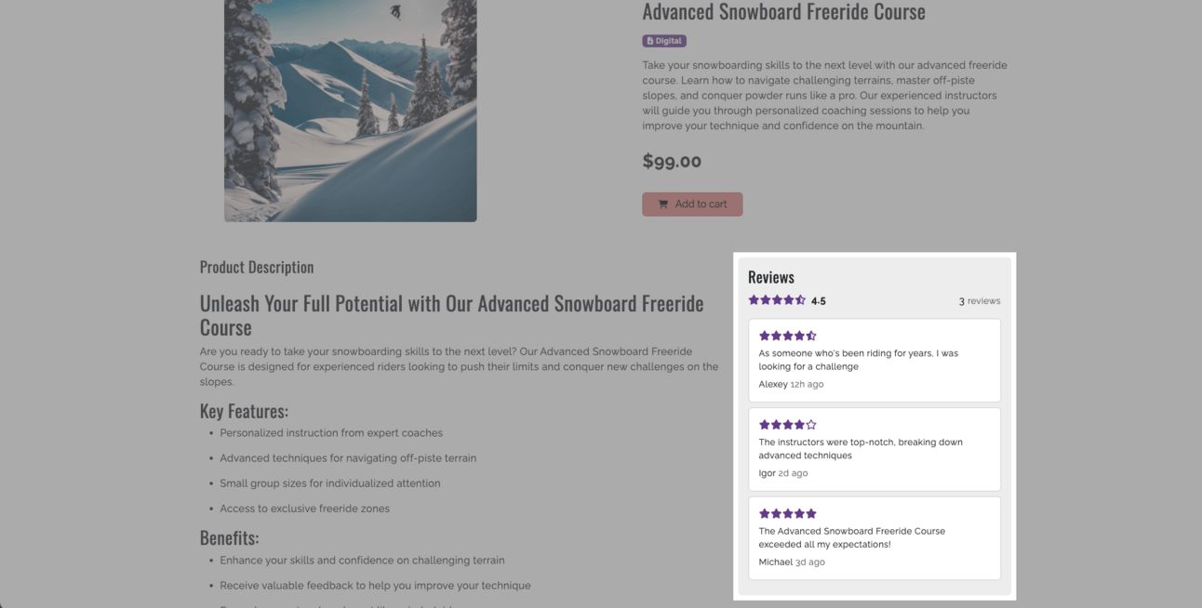Open the snowboard product image
Screen dimensions: 1202x608
click(351, 110)
